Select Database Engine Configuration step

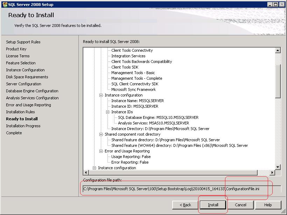coord(32,91)
